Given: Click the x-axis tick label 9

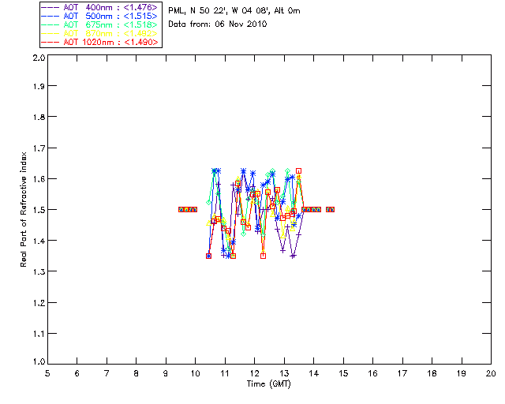Looking at the screenshot, I should coord(166,373).
